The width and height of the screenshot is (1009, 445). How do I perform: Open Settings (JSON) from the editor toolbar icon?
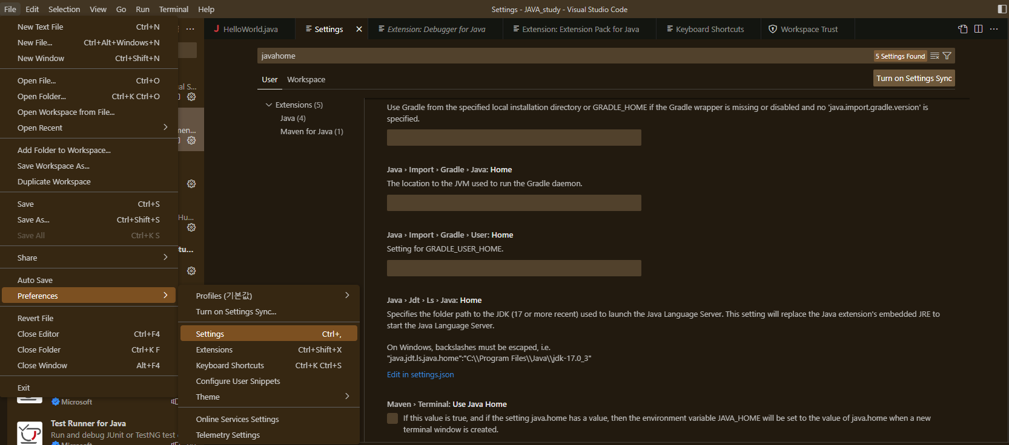[963, 29]
